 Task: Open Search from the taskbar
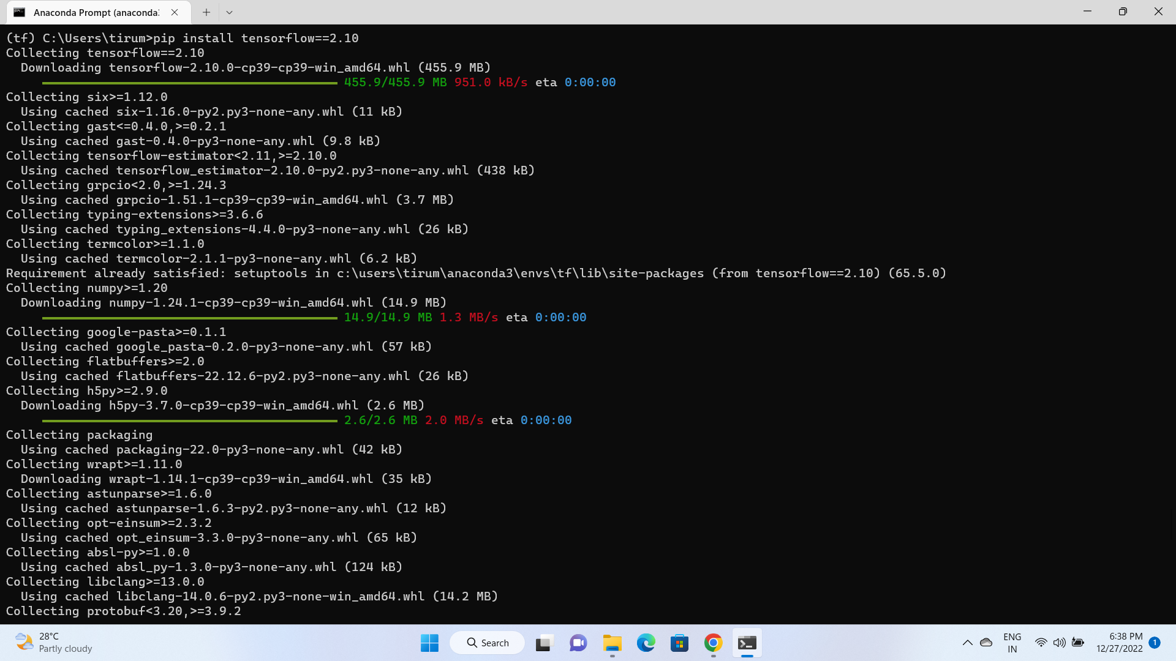point(487,643)
